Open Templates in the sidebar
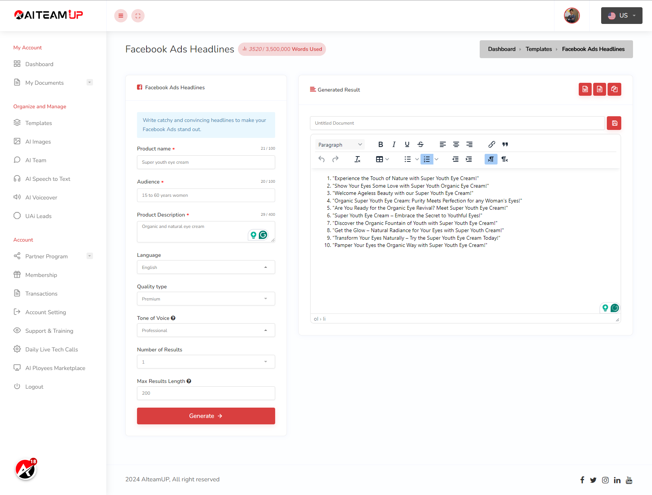 click(x=39, y=123)
